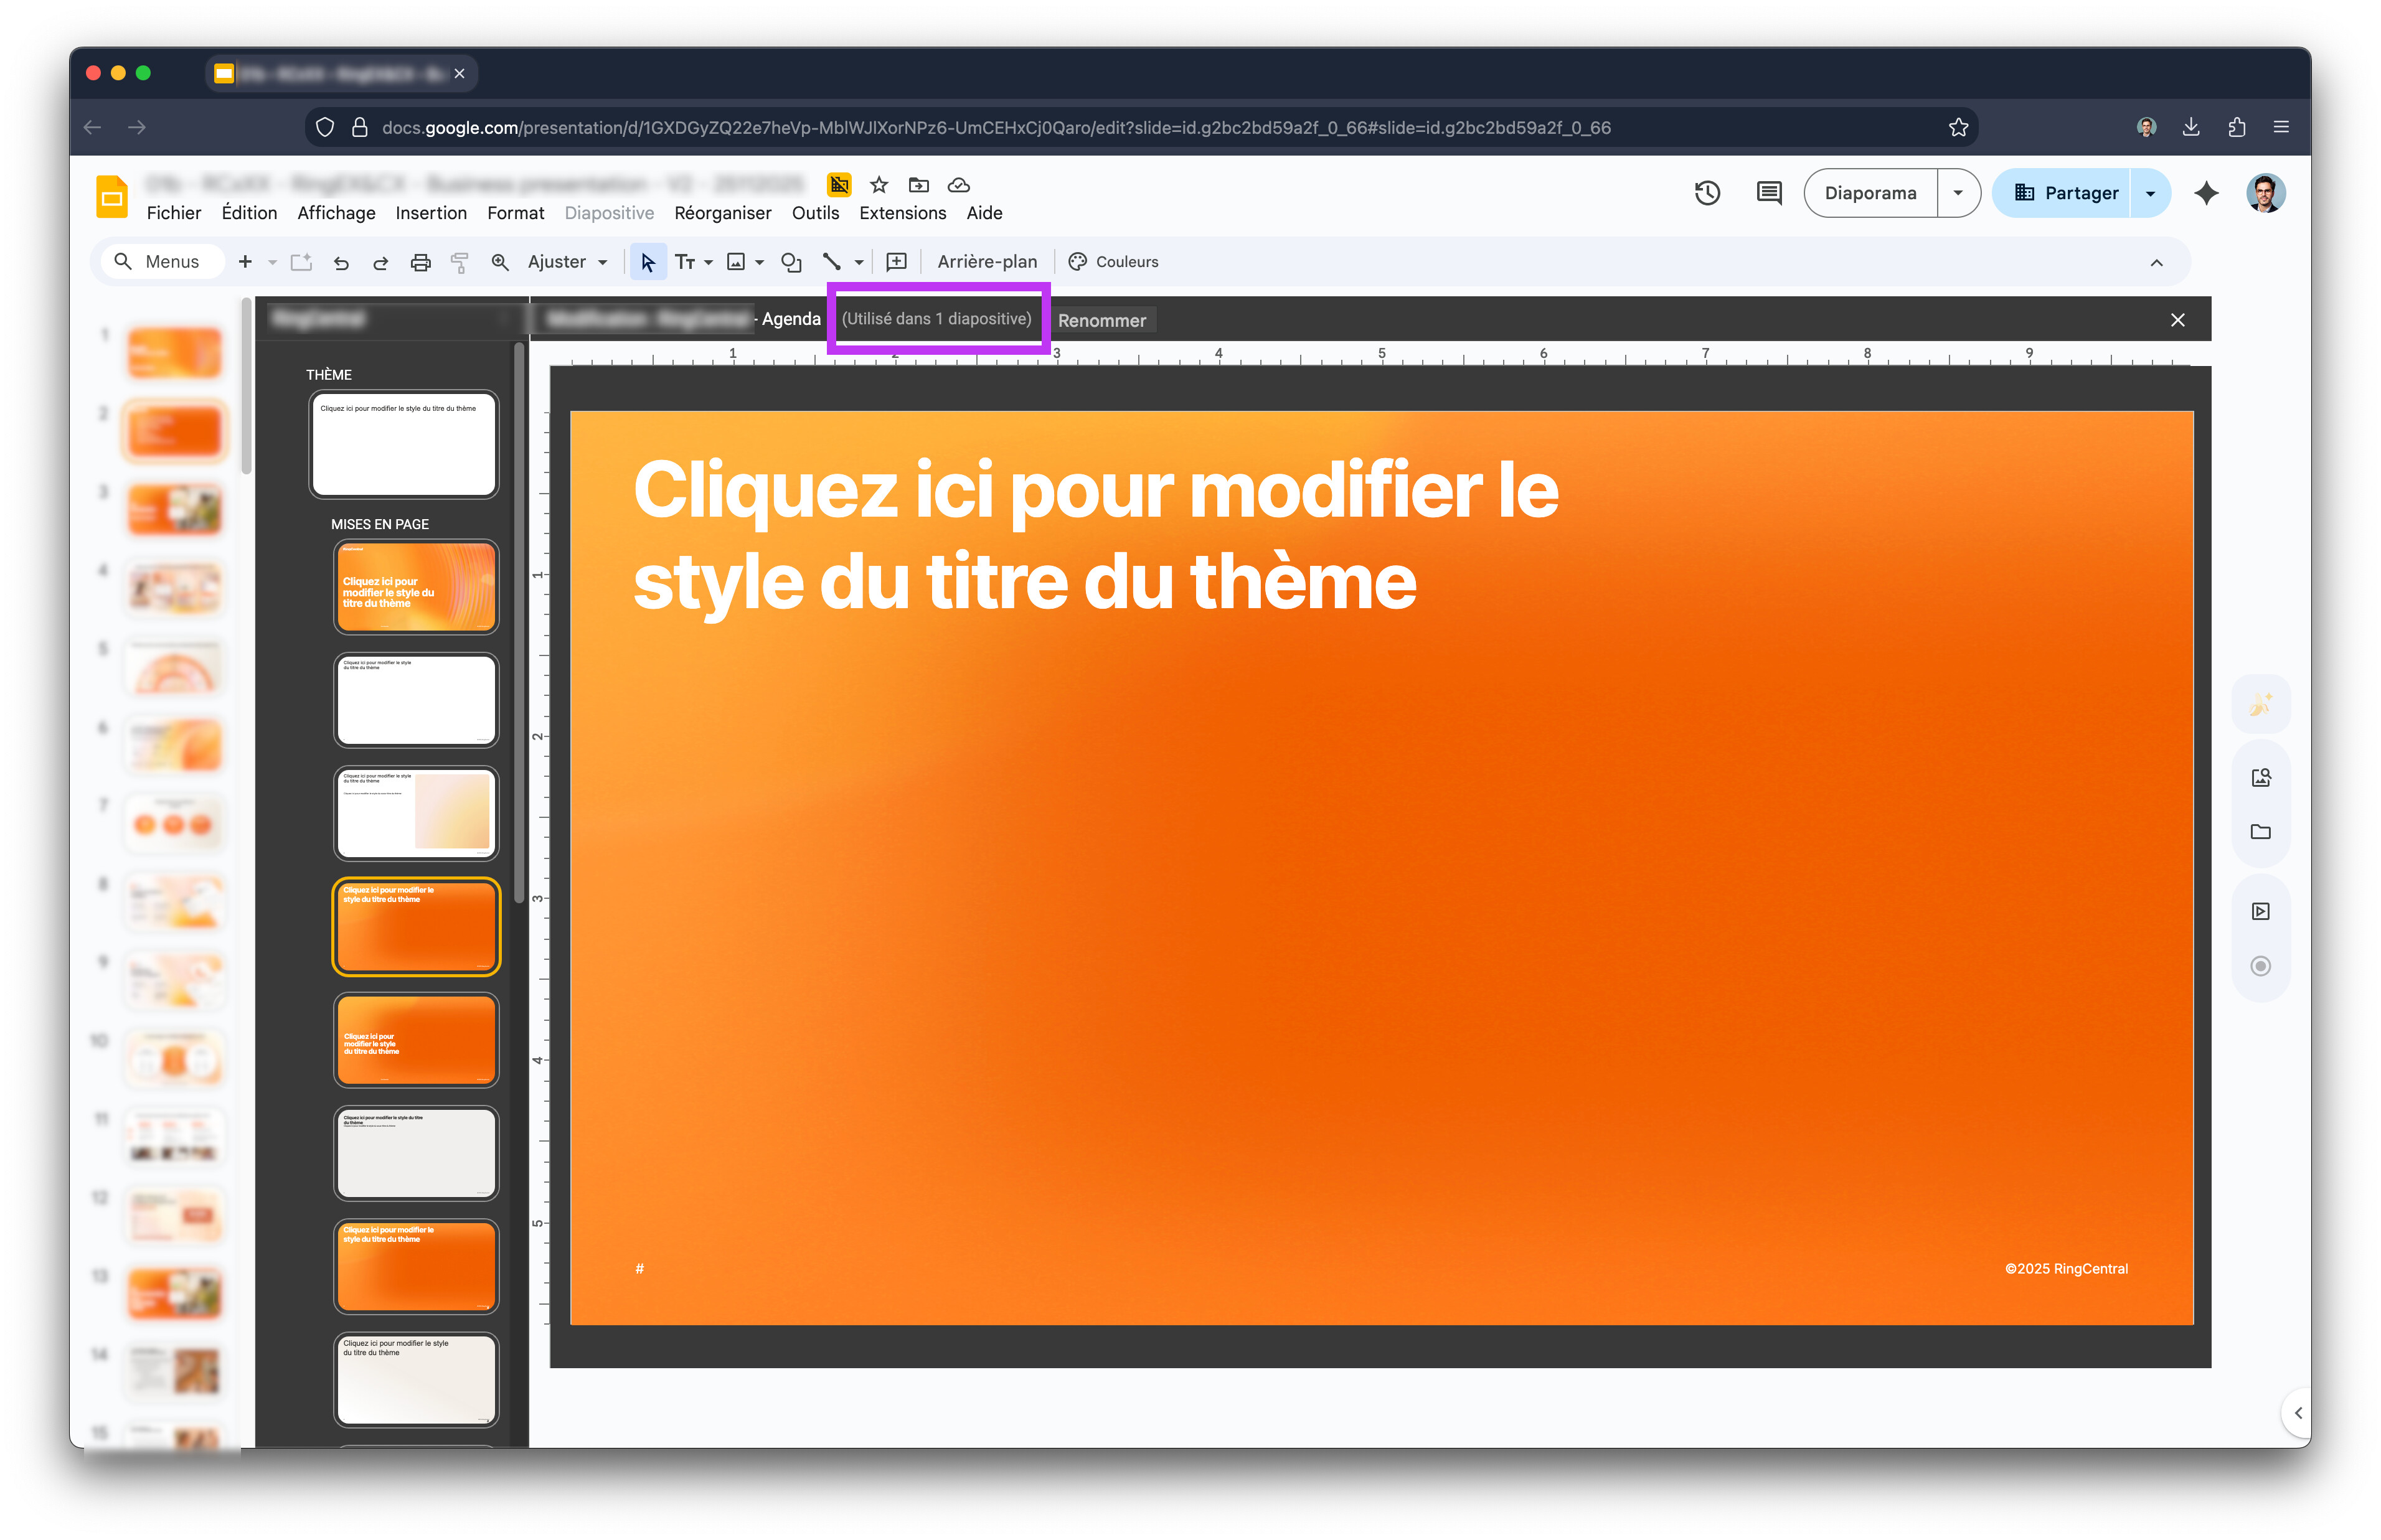Select the text box tool

pos(684,262)
